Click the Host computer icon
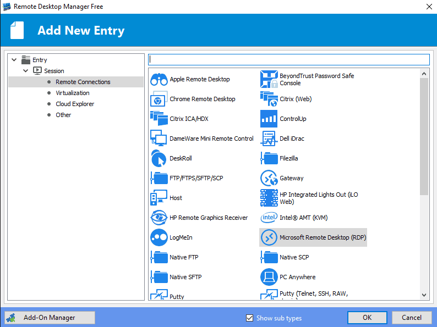The height and width of the screenshot is (327, 437). click(x=159, y=198)
